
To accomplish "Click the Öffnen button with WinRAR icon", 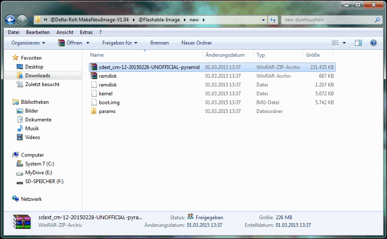I will point(70,43).
